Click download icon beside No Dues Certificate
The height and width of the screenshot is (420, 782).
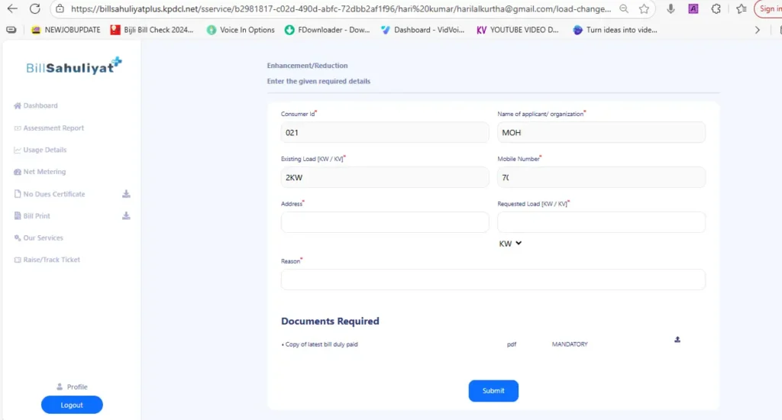126,194
